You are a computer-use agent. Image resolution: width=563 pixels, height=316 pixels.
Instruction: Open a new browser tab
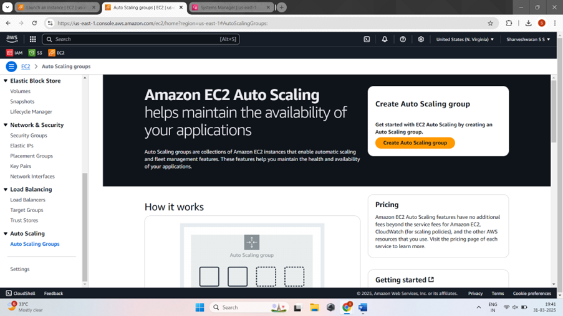pyautogui.click(x=282, y=7)
